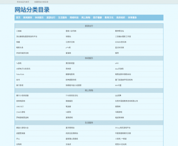Click the 休闲娱乐 section header
Viewport: 178px width, 146px height.
pos(89,58)
